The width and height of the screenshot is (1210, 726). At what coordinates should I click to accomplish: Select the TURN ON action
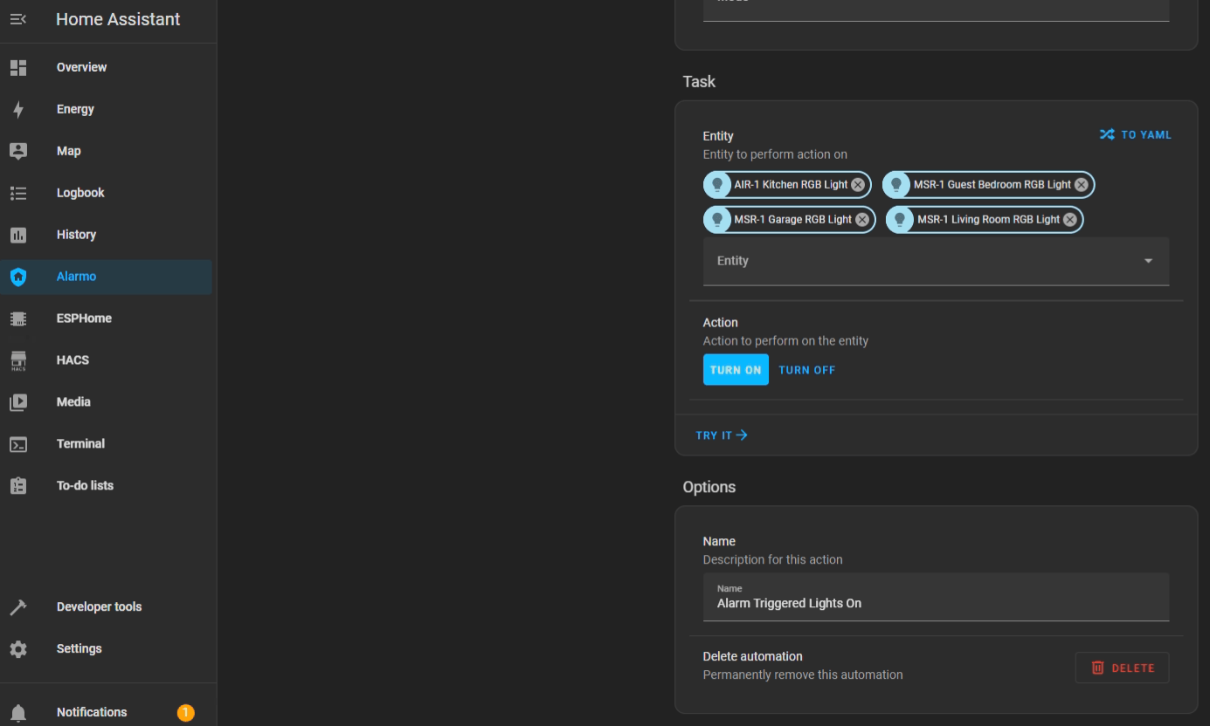pos(736,370)
